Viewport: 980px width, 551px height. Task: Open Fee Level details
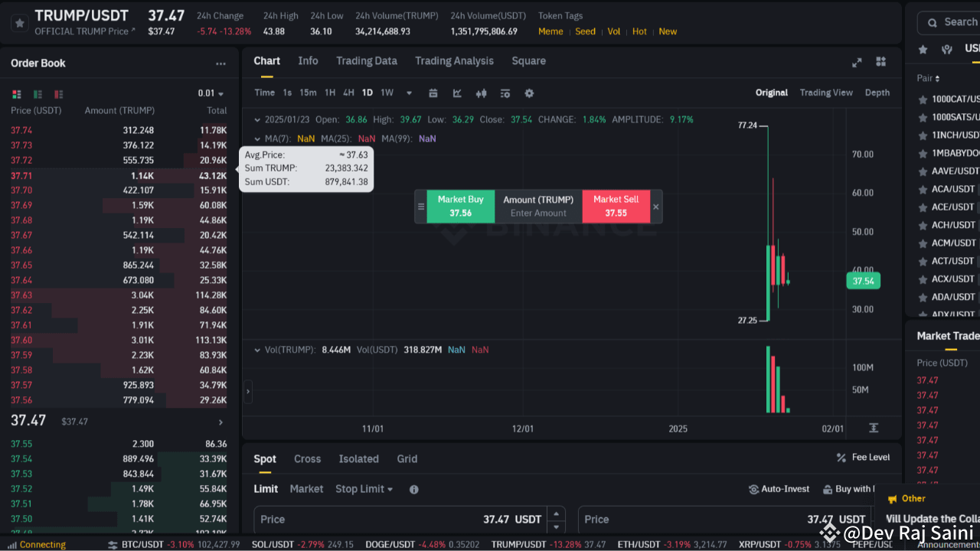(x=863, y=457)
